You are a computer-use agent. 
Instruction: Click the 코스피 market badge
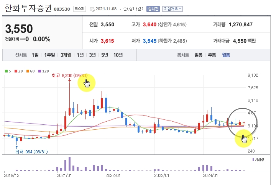79,9
